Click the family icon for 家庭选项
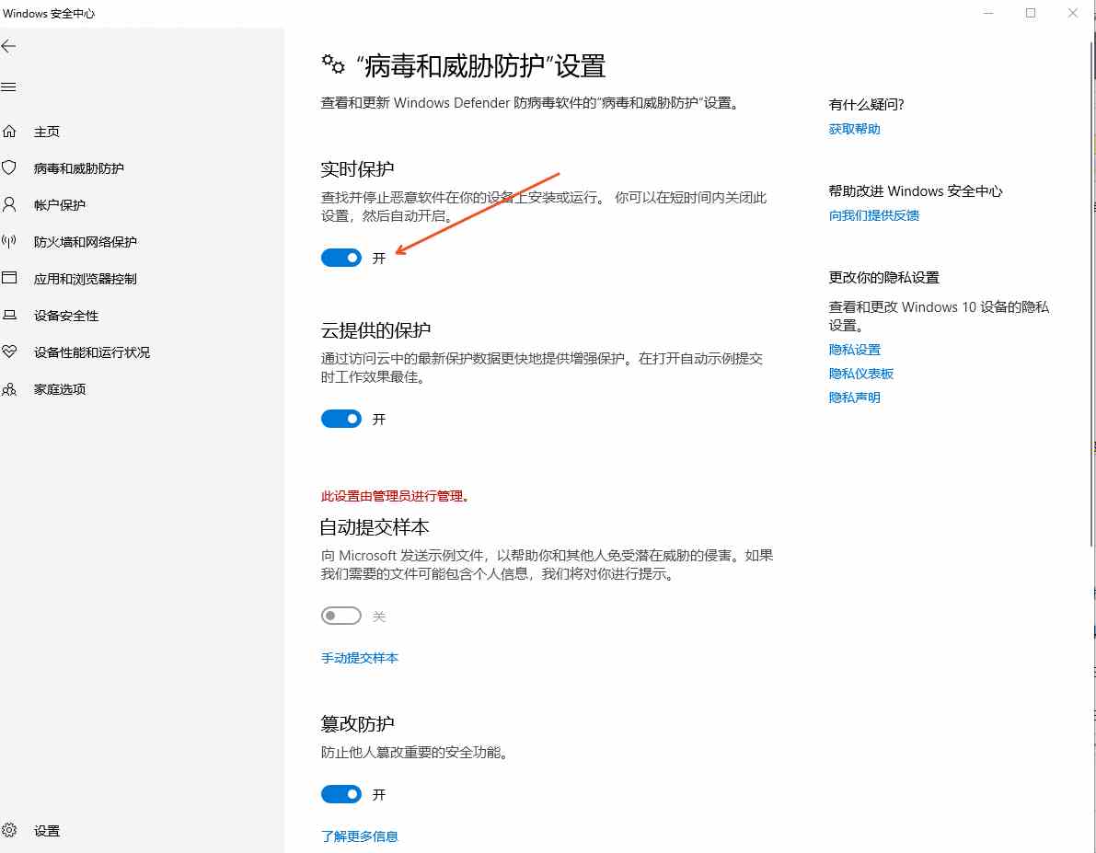 [9, 388]
